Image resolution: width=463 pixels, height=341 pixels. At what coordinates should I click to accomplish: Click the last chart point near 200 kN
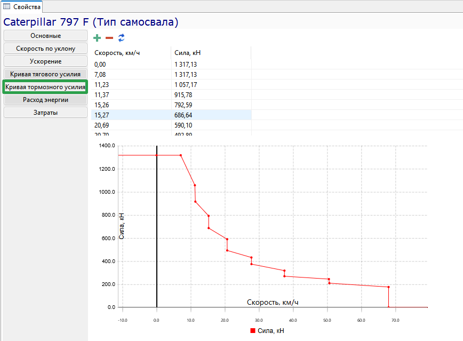tap(388, 287)
